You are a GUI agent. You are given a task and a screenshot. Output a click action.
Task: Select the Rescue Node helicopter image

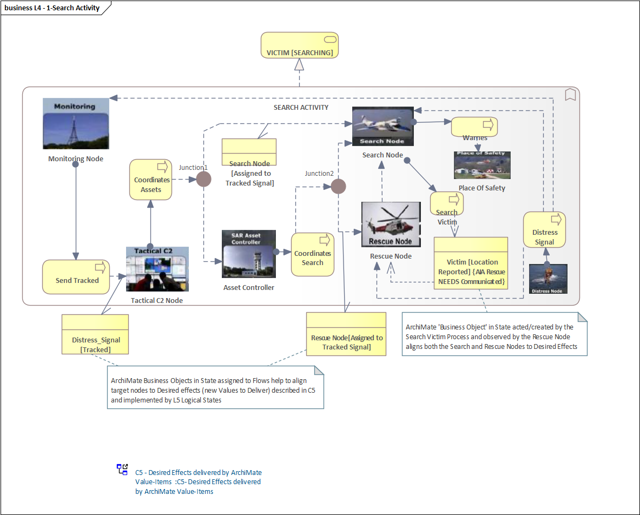[391, 224]
